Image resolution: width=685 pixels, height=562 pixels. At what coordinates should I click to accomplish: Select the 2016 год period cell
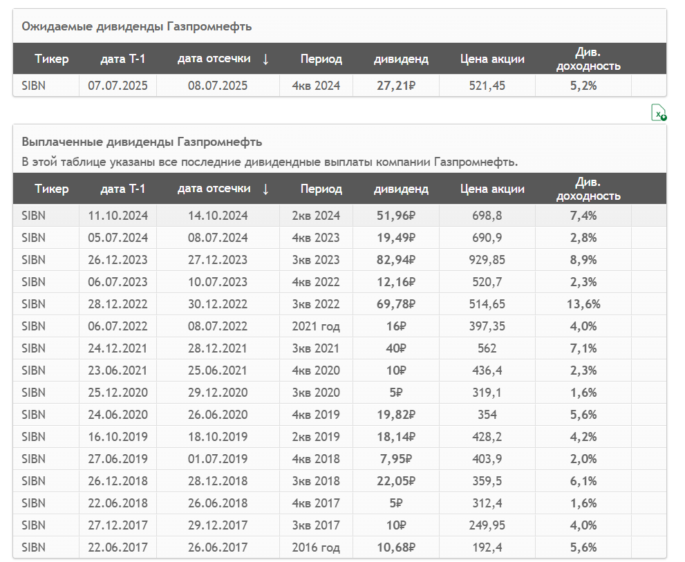pos(316,547)
